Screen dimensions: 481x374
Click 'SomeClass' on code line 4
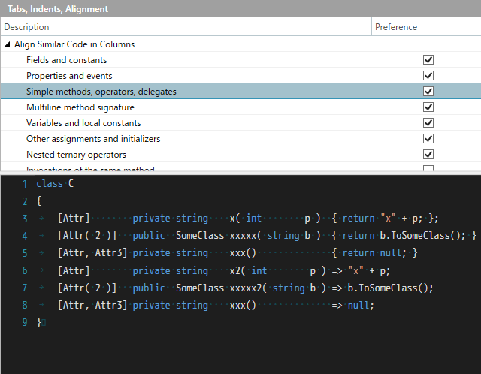[x=200, y=235]
